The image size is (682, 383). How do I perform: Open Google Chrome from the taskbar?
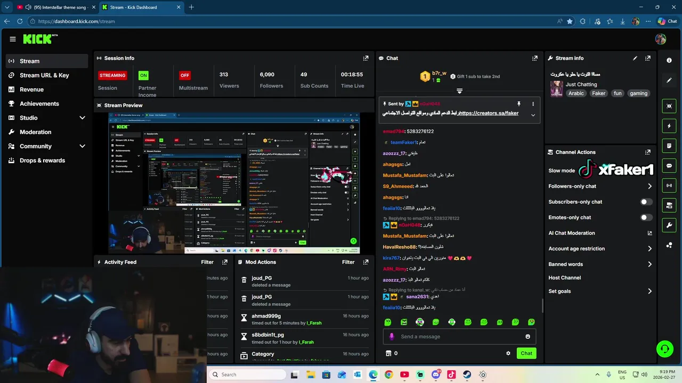coord(388,374)
